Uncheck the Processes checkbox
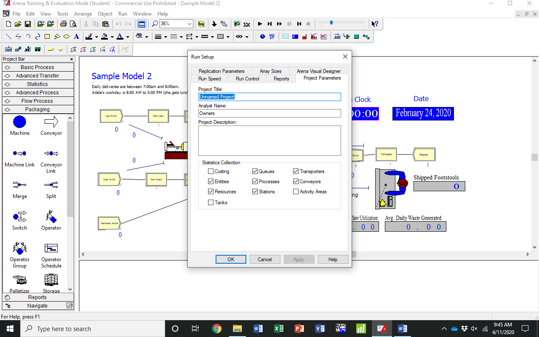The image size is (539, 337). pyautogui.click(x=255, y=182)
